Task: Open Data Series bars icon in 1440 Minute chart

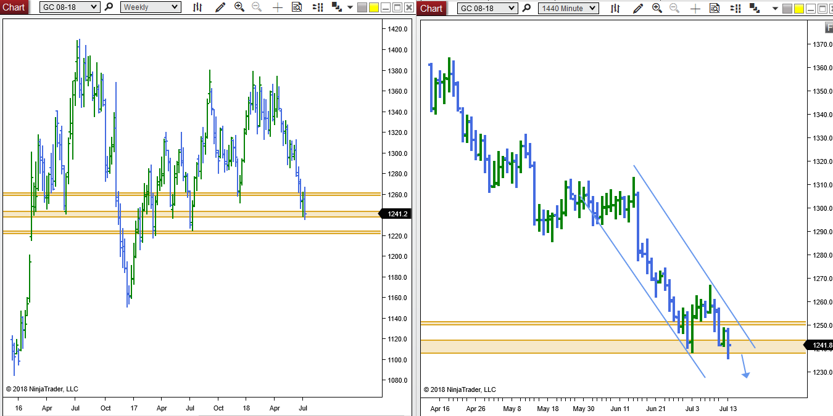Action: pos(615,8)
